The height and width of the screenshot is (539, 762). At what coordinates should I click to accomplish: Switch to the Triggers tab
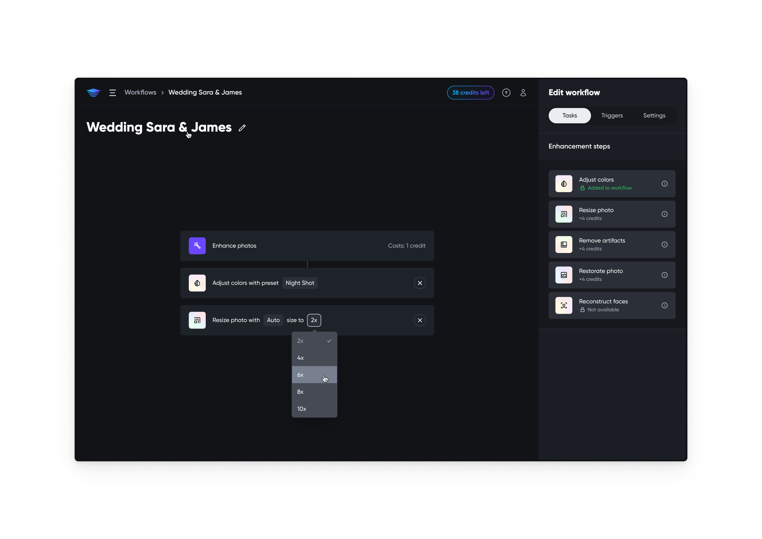coord(612,115)
